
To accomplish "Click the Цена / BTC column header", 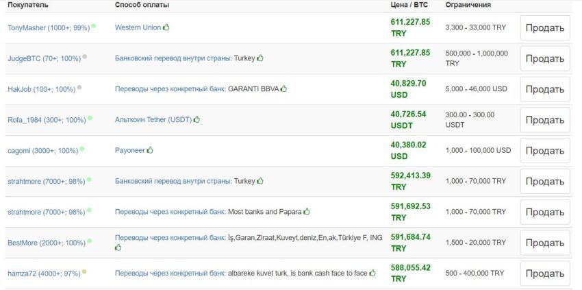I will pyautogui.click(x=409, y=5).
